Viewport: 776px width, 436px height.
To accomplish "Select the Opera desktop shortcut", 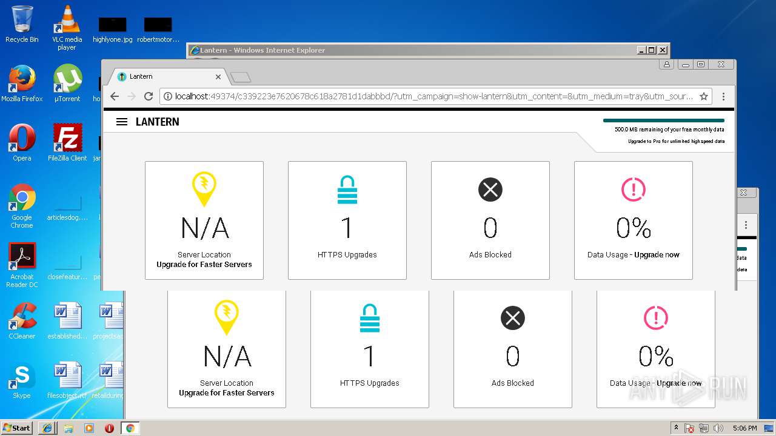I will click(x=22, y=143).
